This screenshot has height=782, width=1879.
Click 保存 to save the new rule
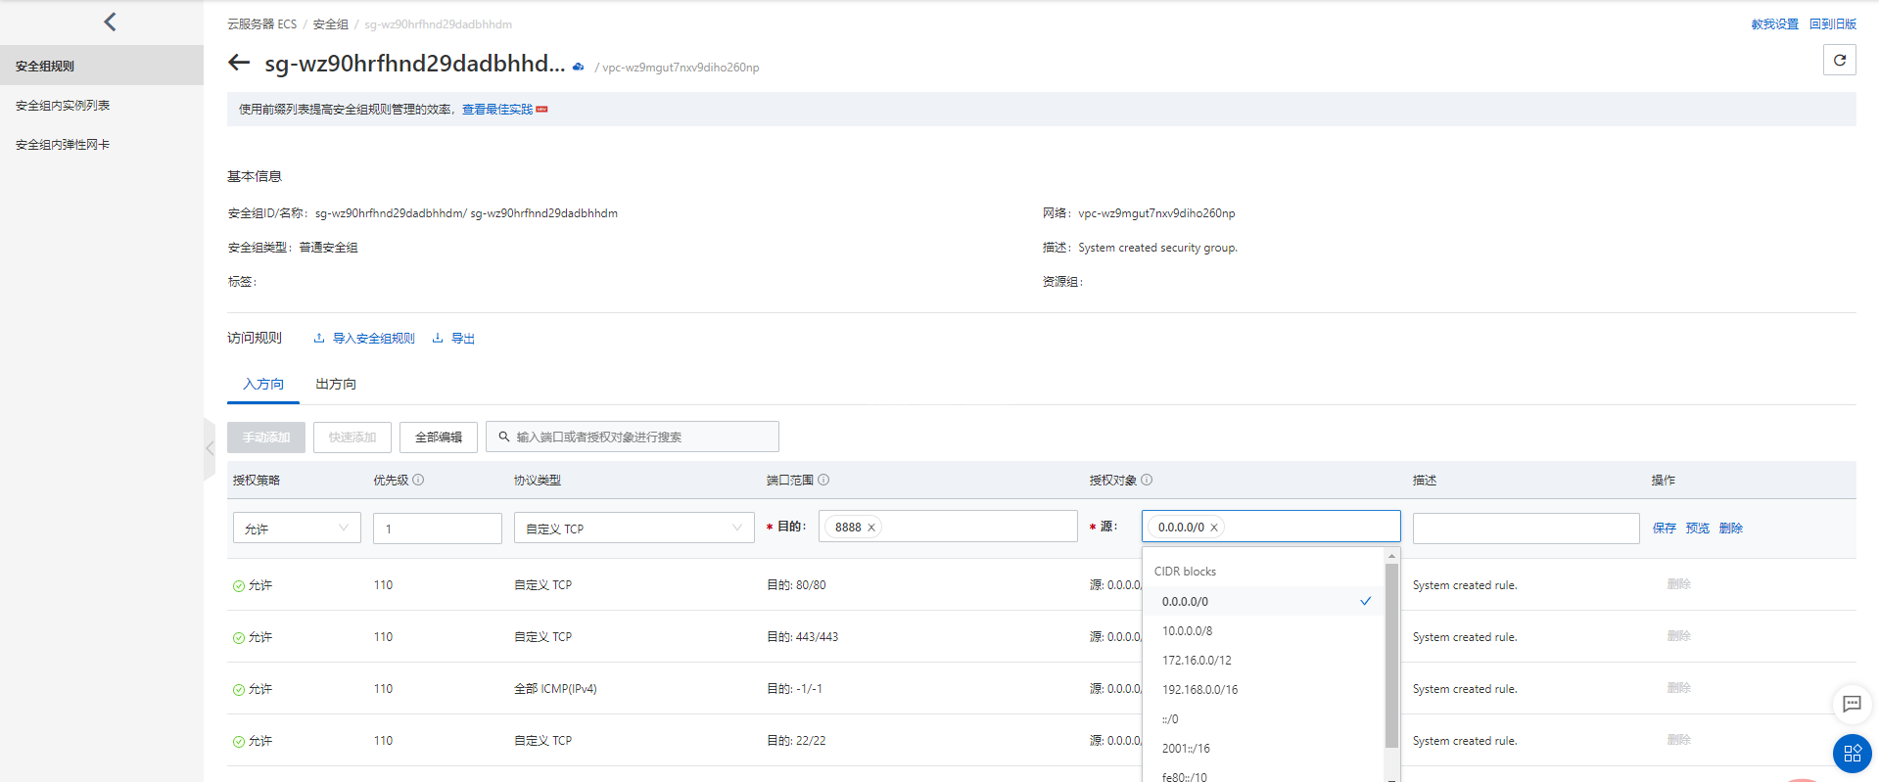[1665, 528]
